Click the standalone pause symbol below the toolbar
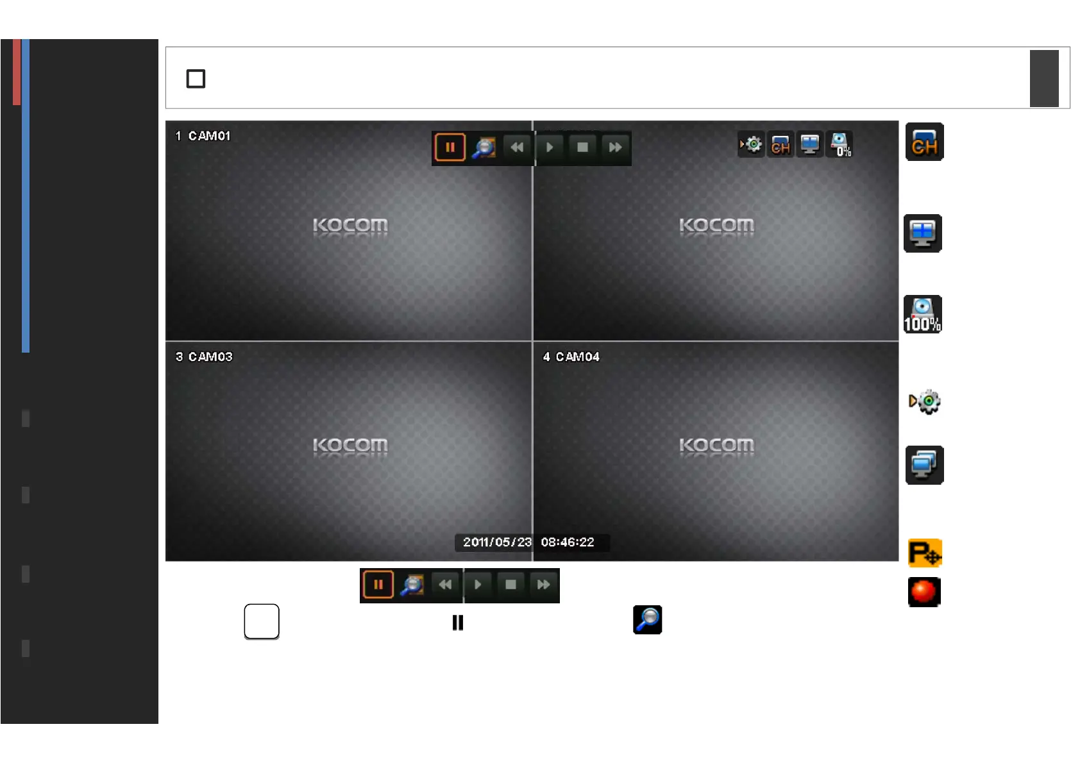The image size is (1080, 763). click(457, 623)
